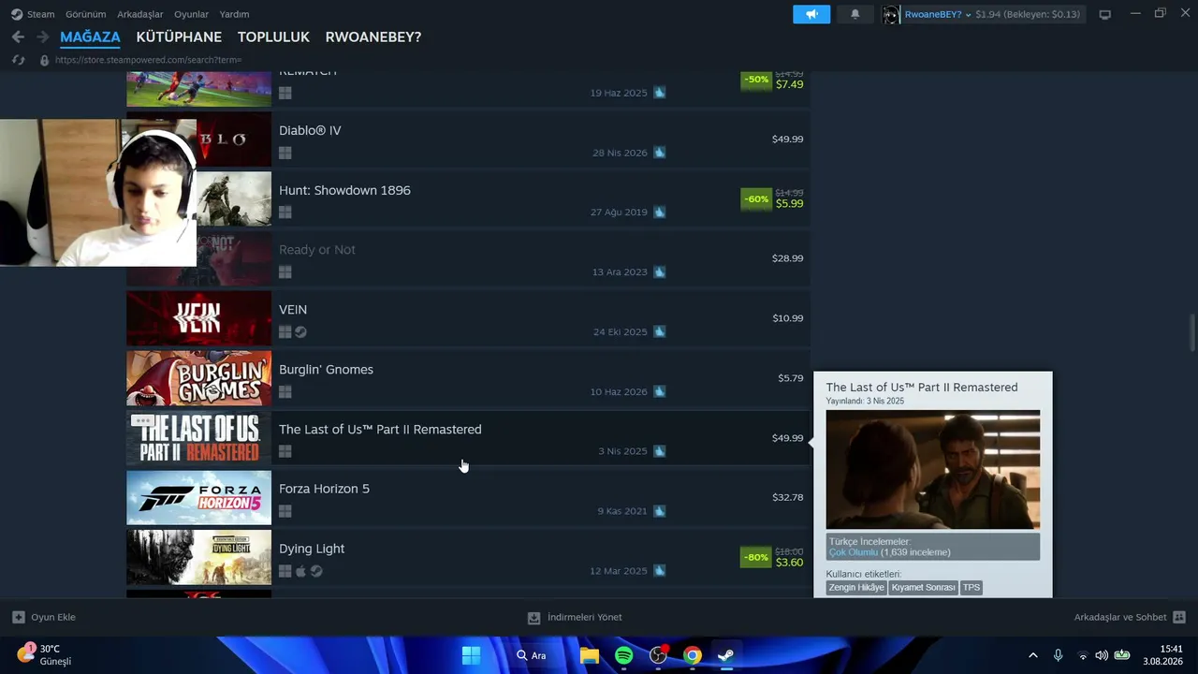
Task: Click the macOS platform icon under Dying Light
Action: pos(300,571)
